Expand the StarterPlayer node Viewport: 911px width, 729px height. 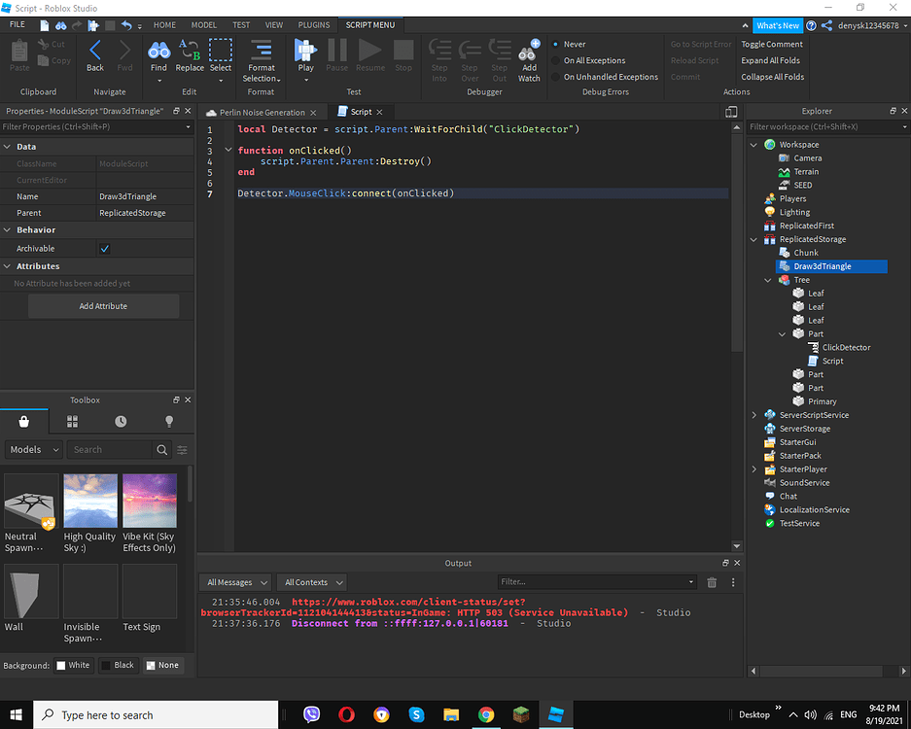(x=754, y=469)
